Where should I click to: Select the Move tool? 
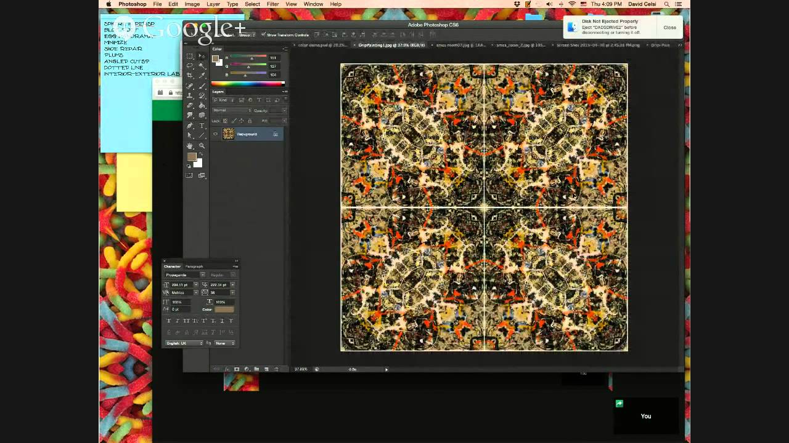coord(202,56)
